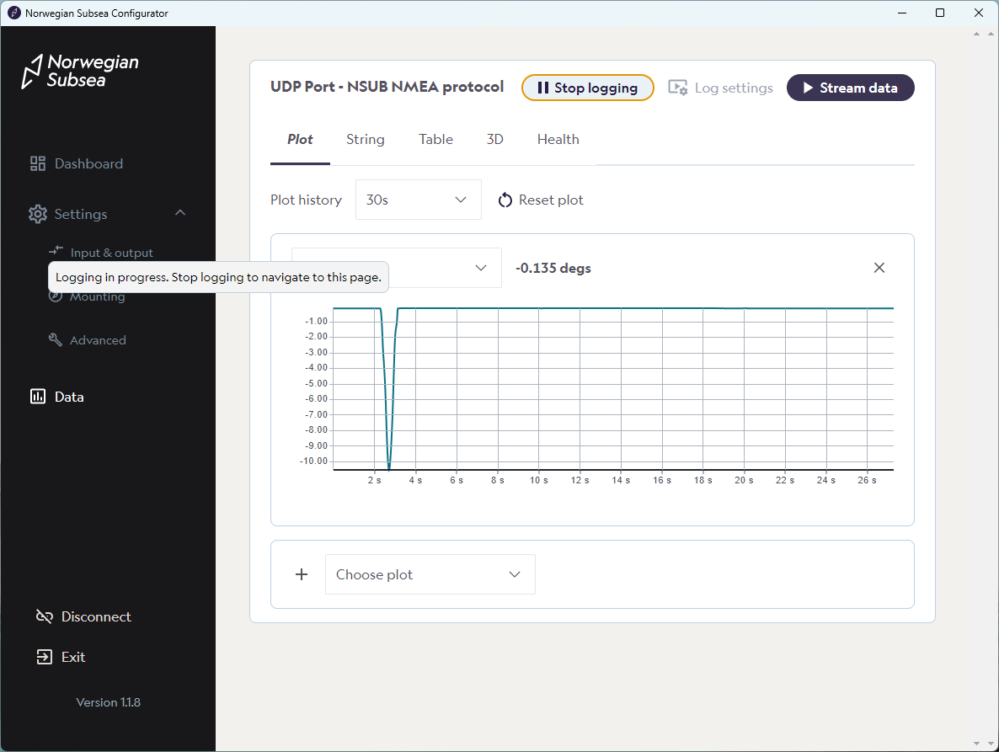Open the Choose plot dropdown
The image size is (999, 752).
(x=430, y=574)
